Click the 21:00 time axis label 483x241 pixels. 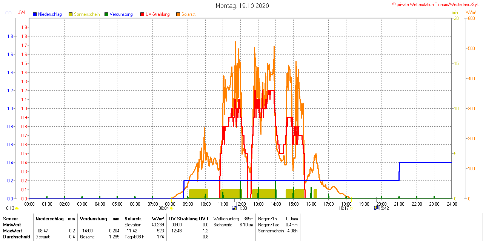(399, 204)
